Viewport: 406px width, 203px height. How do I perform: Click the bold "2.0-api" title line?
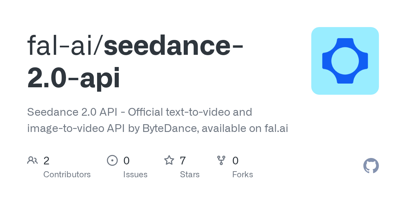click(x=74, y=78)
